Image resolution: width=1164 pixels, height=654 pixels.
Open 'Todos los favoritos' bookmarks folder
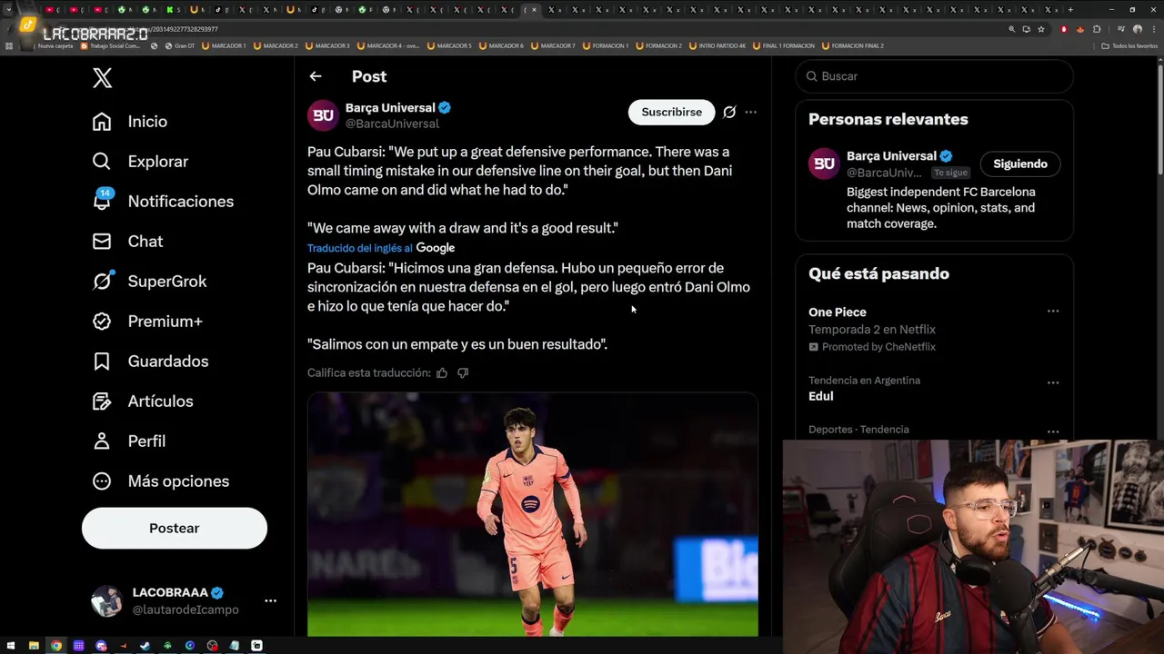coord(1130,45)
